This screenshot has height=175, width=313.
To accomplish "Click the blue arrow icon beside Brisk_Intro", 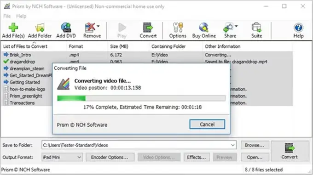I will click(x=6, y=54).
